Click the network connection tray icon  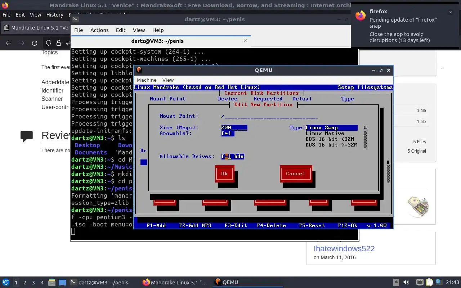pyautogui.click(x=420, y=282)
